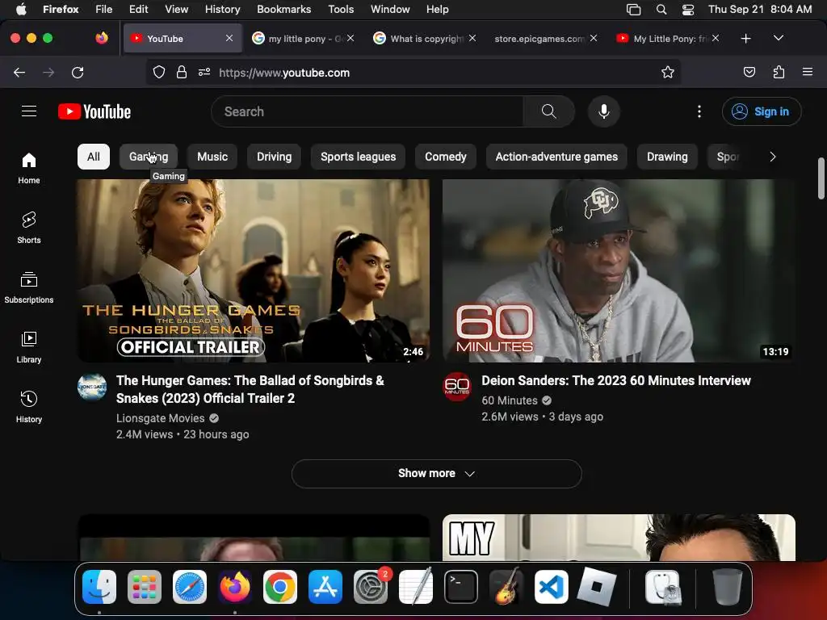Open Firefox application menu
This screenshot has width=827, height=620.
click(x=808, y=72)
